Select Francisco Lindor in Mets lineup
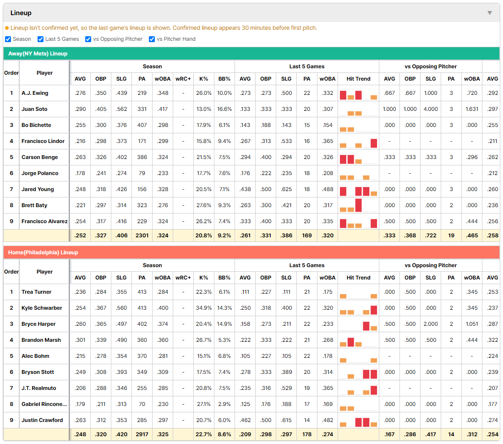This screenshot has height=444, width=503. 43,141
